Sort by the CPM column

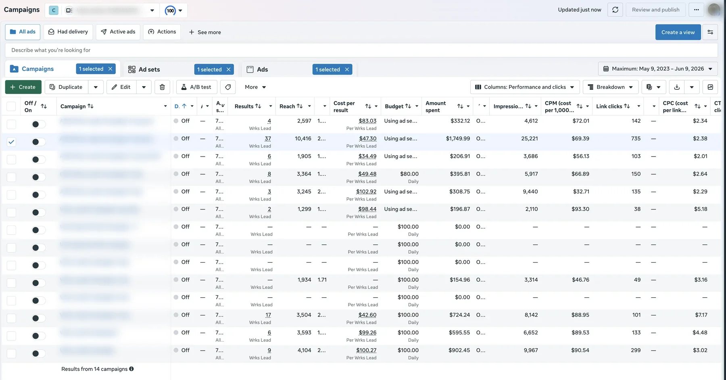[580, 106]
